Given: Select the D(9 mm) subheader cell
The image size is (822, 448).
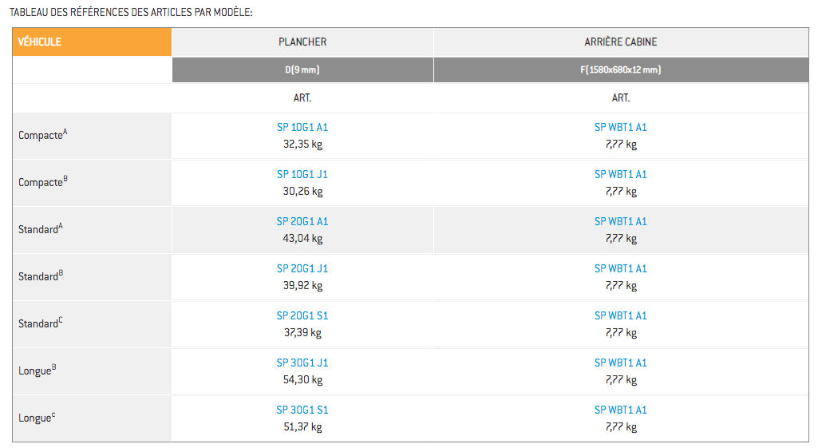Looking at the screenshot, I should coord(302,70).
